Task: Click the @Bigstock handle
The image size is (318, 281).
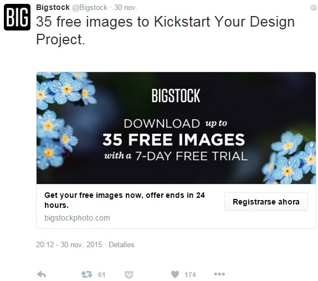Action: coord(90,8)
